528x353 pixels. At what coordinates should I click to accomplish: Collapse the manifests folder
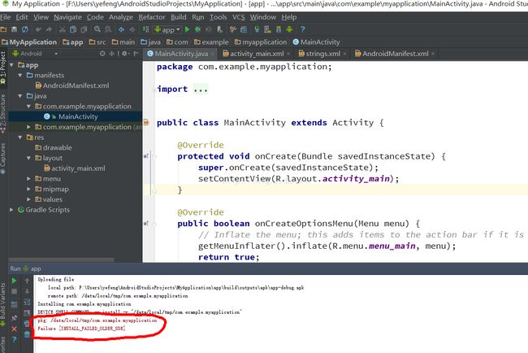[20, 75]
